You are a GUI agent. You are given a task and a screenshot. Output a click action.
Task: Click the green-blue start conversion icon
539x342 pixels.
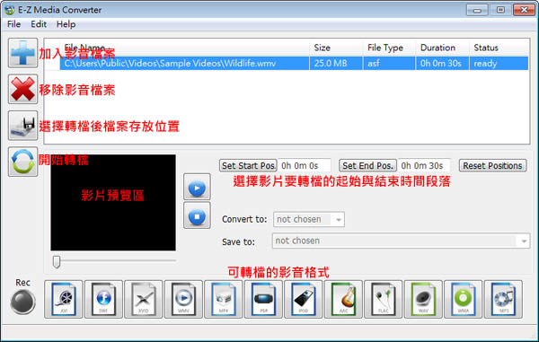pyautogui.click(x=23, y=162)
